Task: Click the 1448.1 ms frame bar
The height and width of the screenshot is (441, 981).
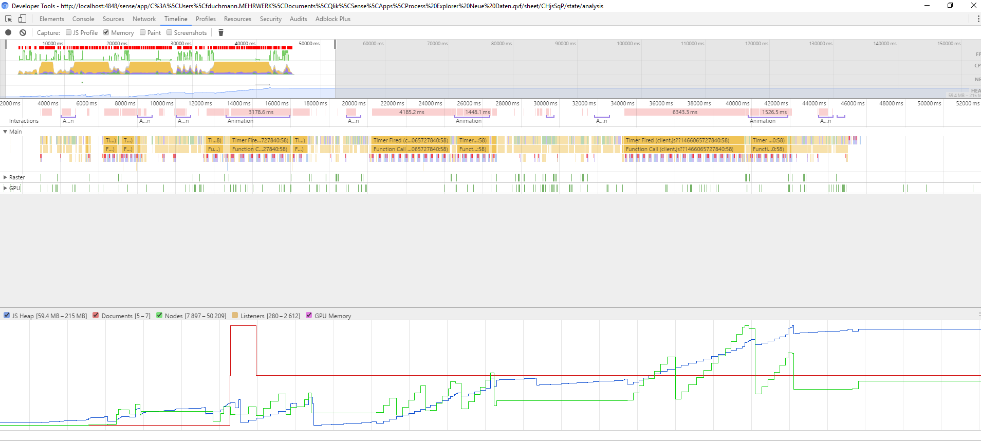Action: [x=477, y=112]
